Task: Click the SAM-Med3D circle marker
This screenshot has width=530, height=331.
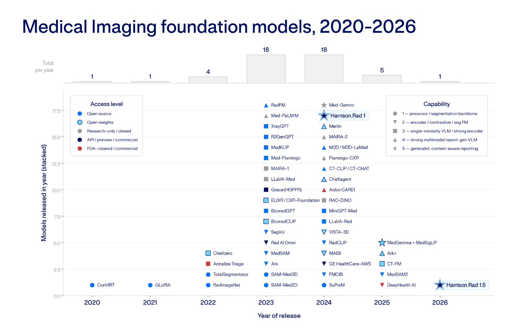Action: coord(266,274)
